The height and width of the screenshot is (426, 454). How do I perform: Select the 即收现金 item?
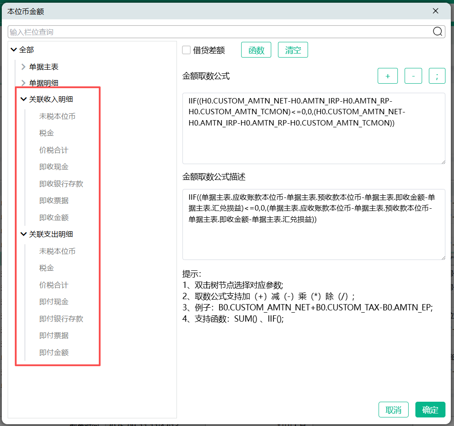[x=54, y=167]
